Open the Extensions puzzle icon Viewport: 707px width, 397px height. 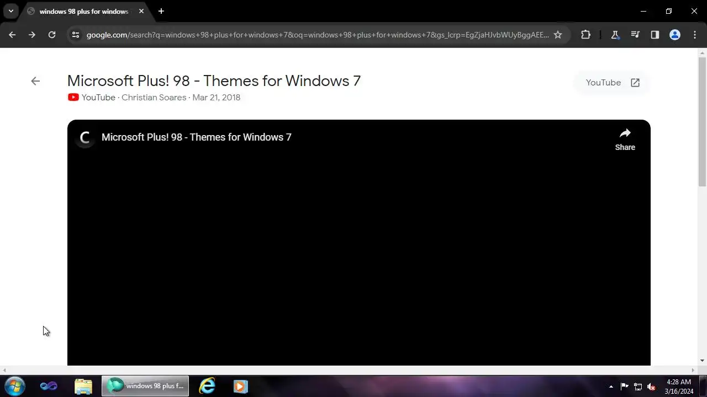click(x=585, y=35)
